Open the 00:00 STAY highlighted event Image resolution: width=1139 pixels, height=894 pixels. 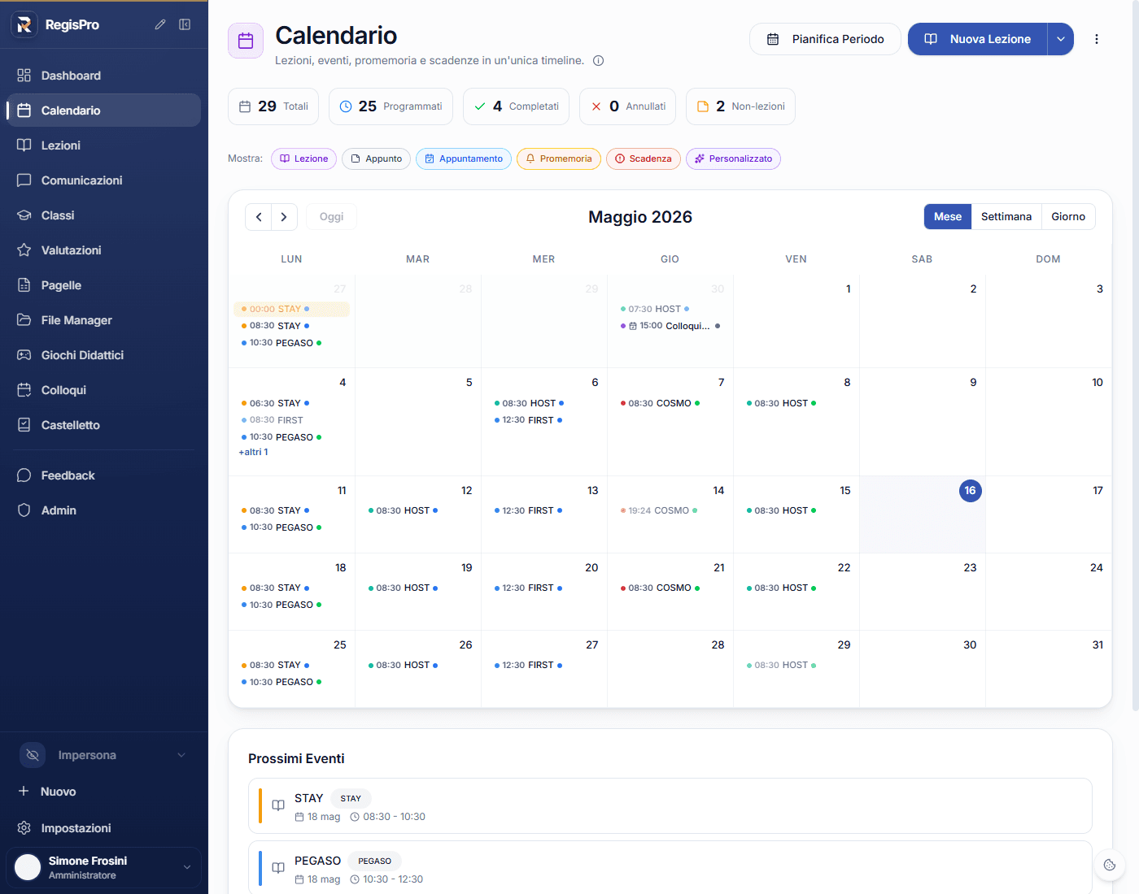[x=292, y=309]
